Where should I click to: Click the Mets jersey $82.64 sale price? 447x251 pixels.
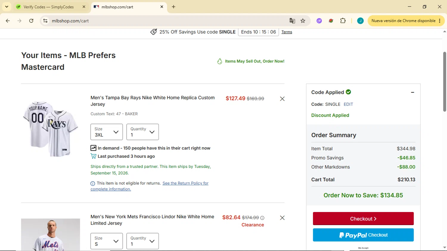(231, 217)
